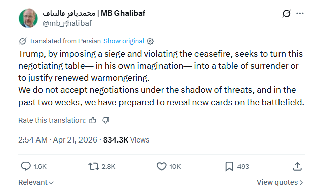The image size is (319, 189).
Task: Click the share upload arrow icon
Action: click(x=297, y=166)
